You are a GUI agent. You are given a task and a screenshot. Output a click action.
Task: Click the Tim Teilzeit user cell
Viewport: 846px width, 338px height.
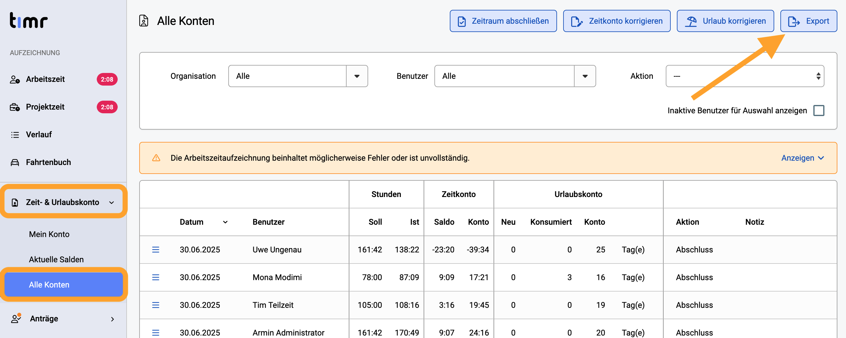coord(273,305)
